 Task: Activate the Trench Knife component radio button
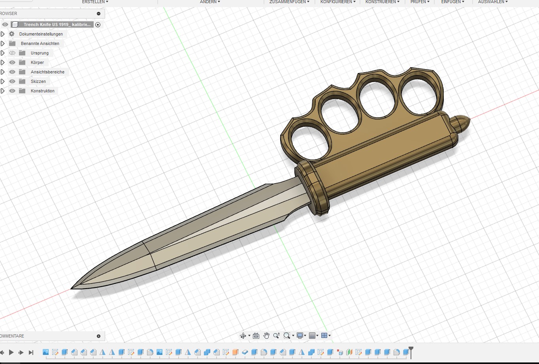[x=98, y=24]
